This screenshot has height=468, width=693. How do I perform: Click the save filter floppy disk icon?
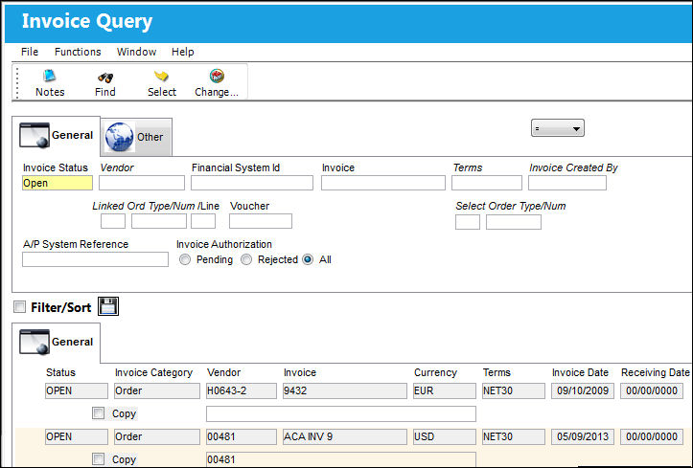[x=108, y=306]
